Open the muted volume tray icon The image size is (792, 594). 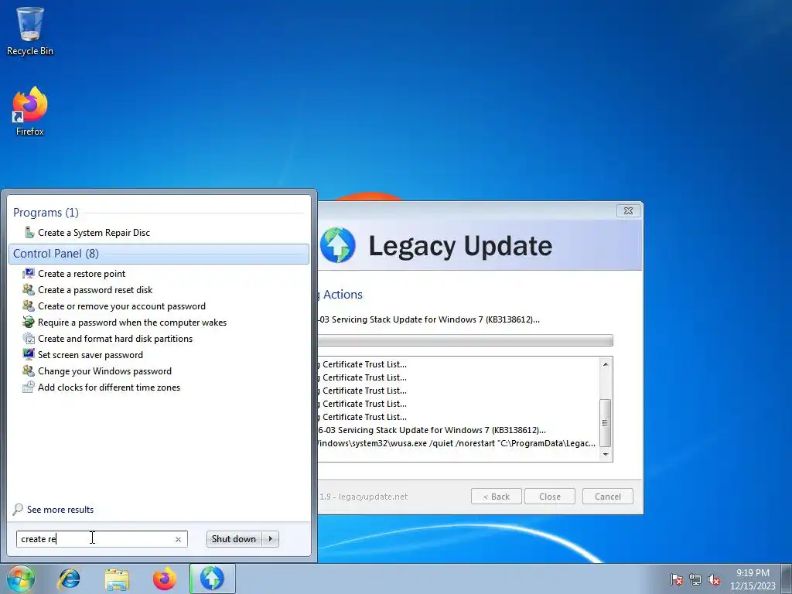pyautogui.click(x=714, y=579)
